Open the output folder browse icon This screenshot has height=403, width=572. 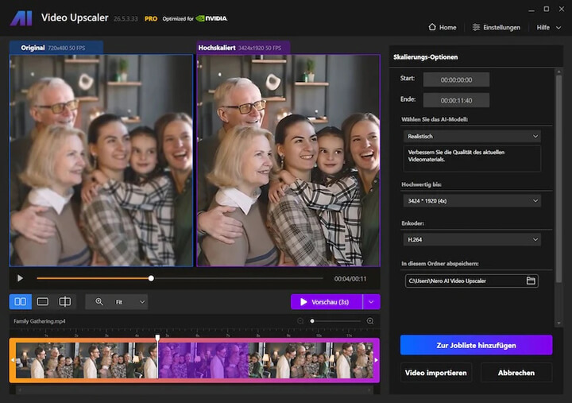point(531,281)
